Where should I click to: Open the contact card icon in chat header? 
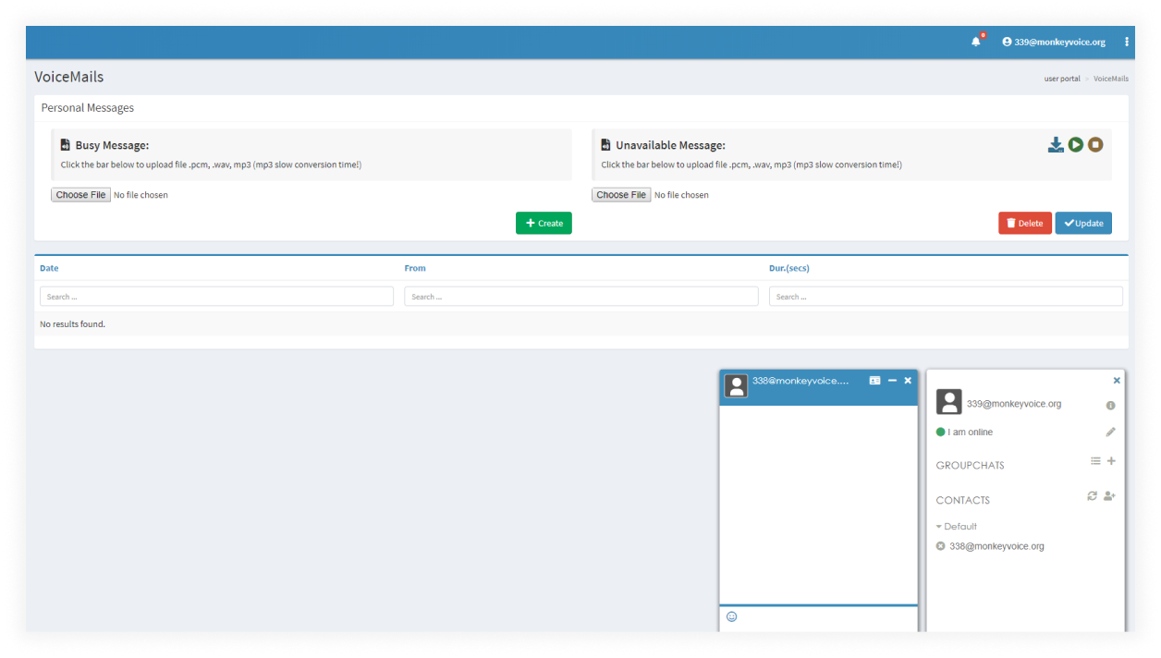coord(874,381)
